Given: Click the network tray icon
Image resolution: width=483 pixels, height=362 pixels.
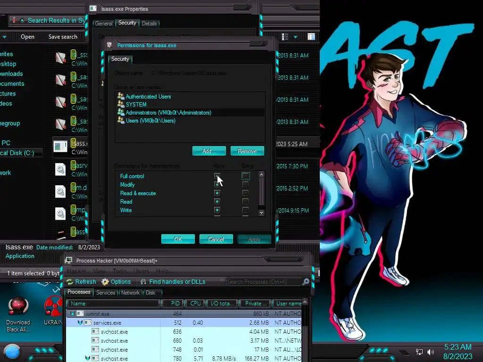Looking at the screenshot, I should tap(419, 352).
